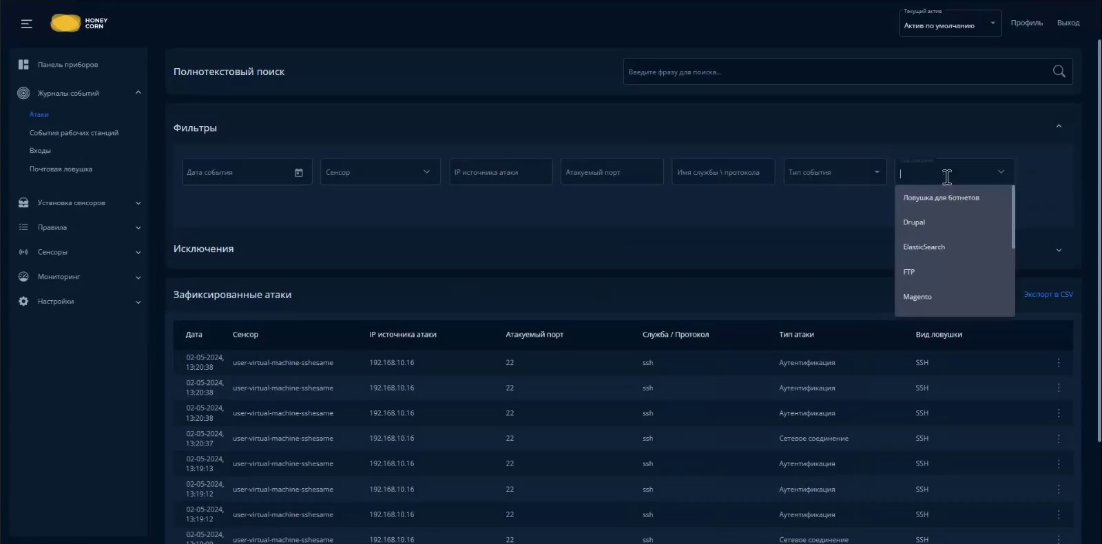
Task: Expand the Мониторинг menu section
Action: (138, 278)
